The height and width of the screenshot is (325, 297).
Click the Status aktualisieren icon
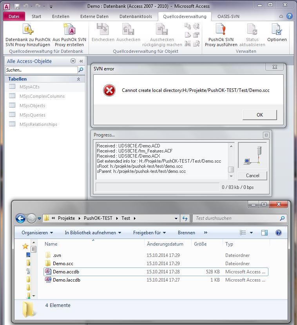tap(252, 29)
